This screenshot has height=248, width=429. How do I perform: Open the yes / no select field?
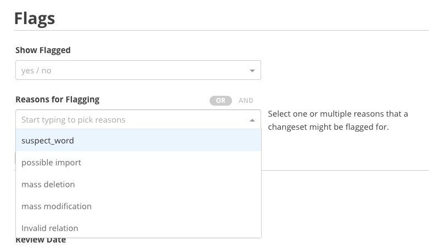pyautogui.click(x=138, y=70)
